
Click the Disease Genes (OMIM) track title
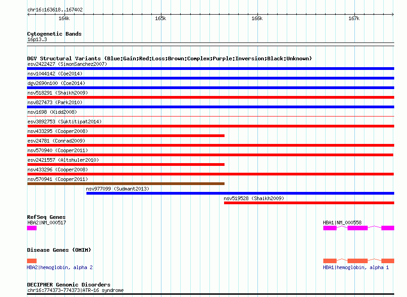59,250
